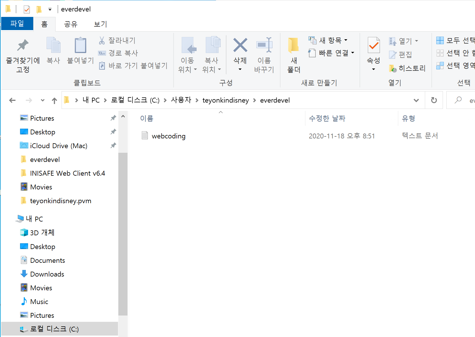Click 모두 선택 (Select all)
475x337 pixels.
click(x=455, y=40)
